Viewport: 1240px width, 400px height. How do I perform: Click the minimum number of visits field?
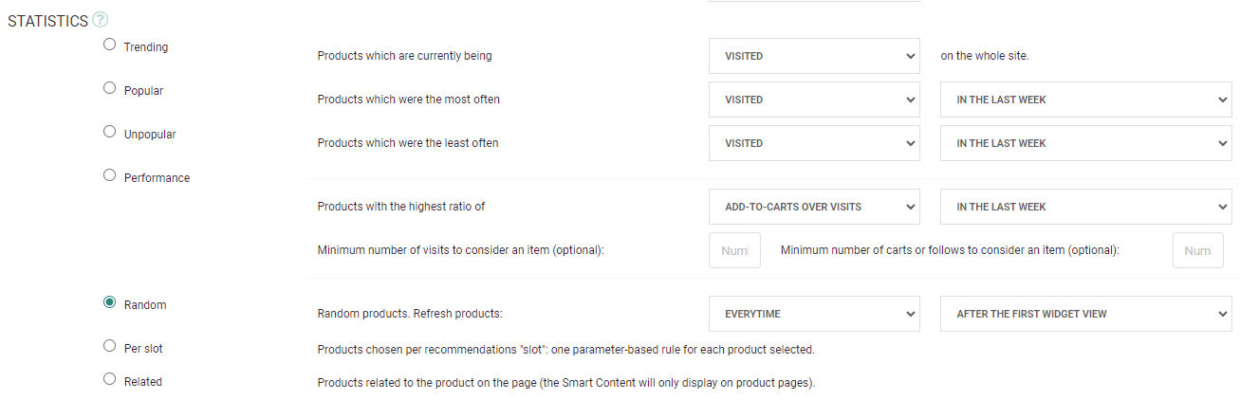click(734, 250)
